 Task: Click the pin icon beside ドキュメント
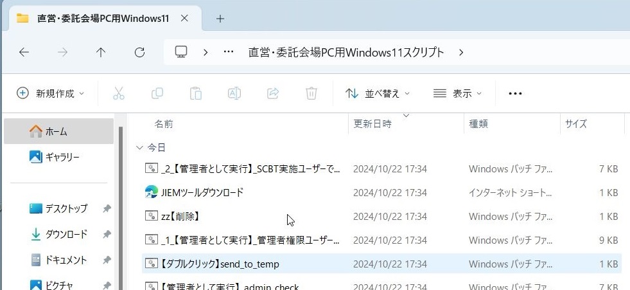pos(107,260)
